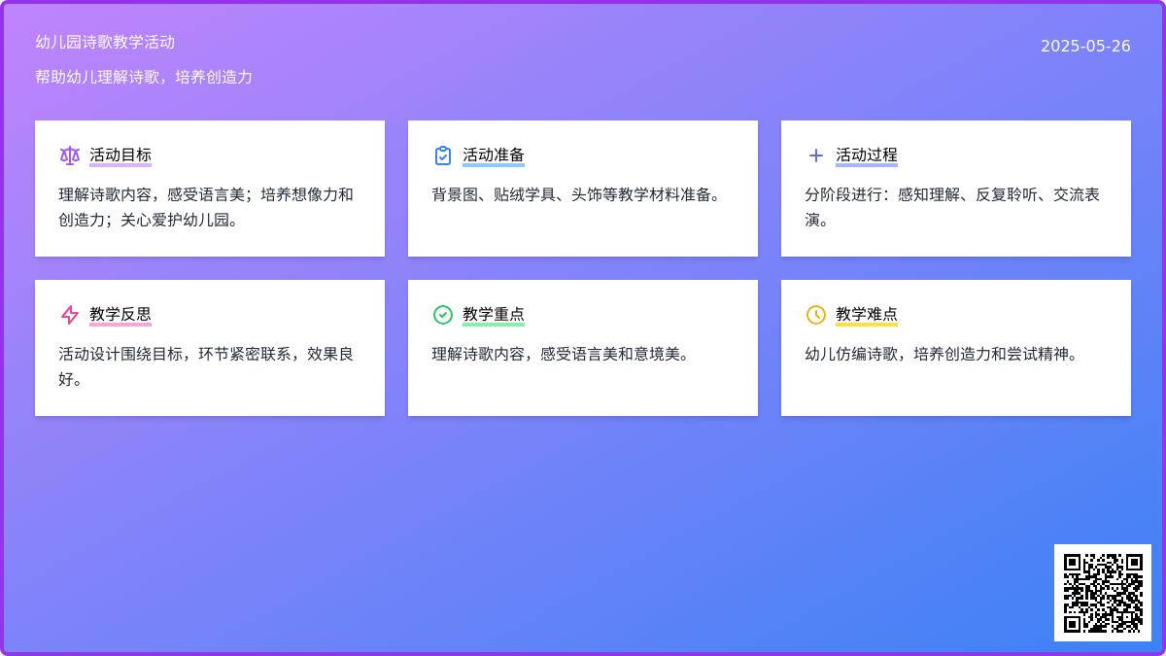
Task: Click the subtitle 帮助幼儿理解诗歌,培养创造力
Action: pos(144,77)
